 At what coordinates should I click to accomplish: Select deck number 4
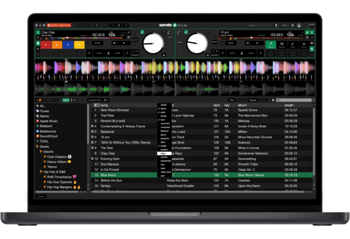pos(312,37)
